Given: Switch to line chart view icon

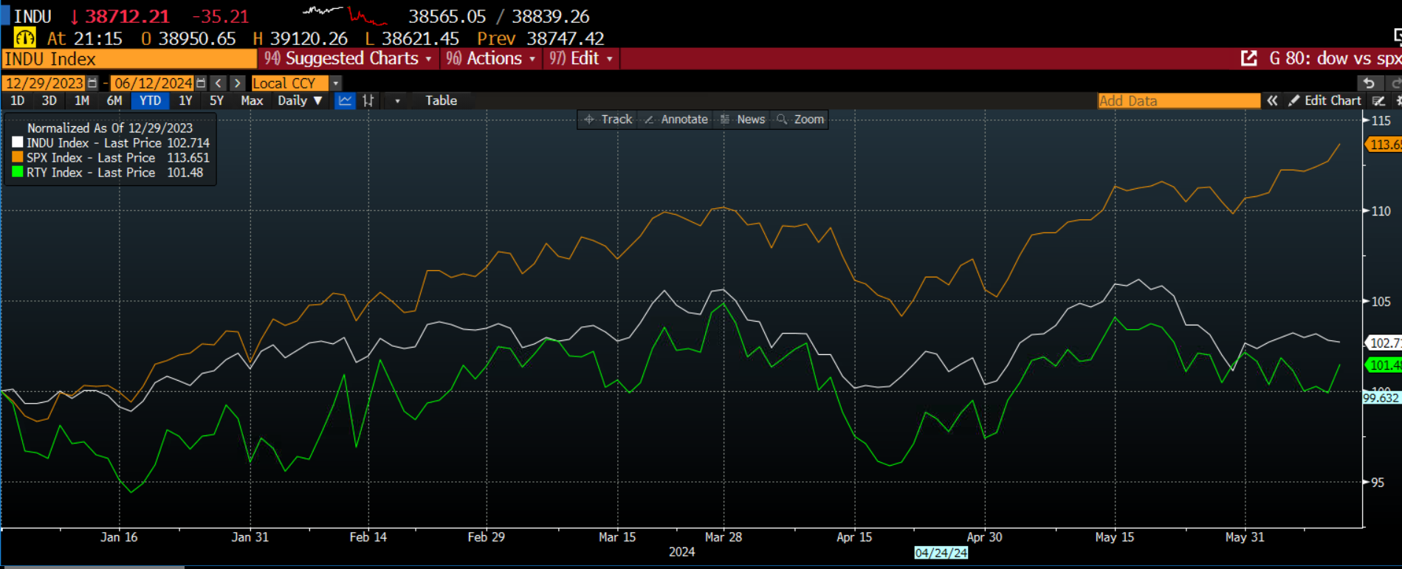Looking at the screenshot, I should pyautogui.click(x=345, y=101).
